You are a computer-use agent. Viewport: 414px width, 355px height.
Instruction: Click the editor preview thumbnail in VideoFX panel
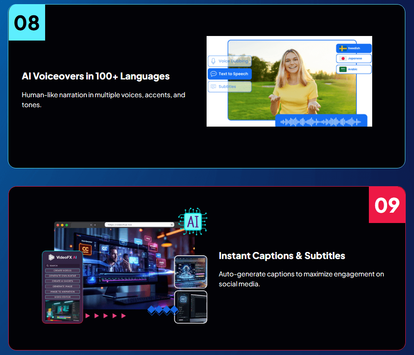click(63, 311)
